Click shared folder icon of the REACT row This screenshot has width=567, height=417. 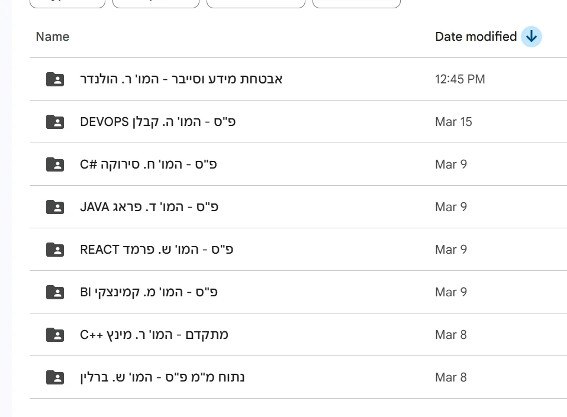(55, 250)
